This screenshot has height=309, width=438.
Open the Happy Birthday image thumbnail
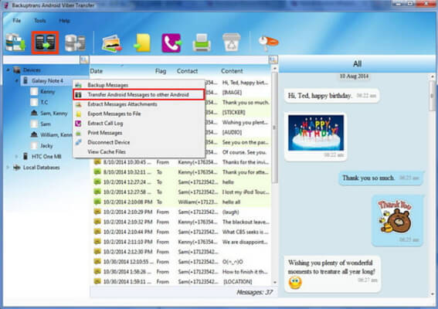tap(316, 133)
